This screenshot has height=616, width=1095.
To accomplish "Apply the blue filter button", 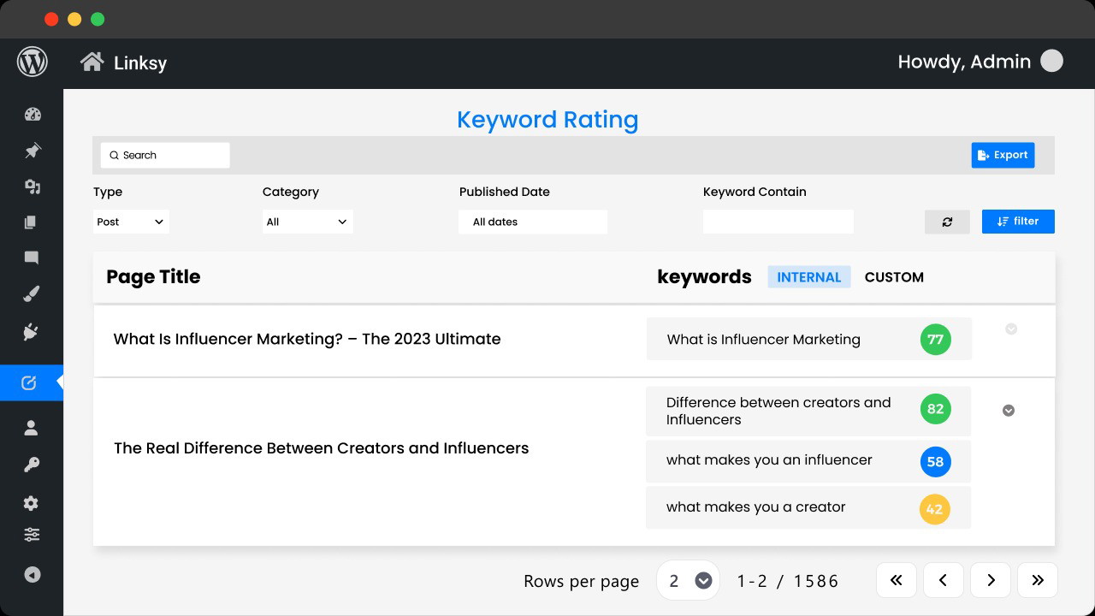I will pos(1018,222).
